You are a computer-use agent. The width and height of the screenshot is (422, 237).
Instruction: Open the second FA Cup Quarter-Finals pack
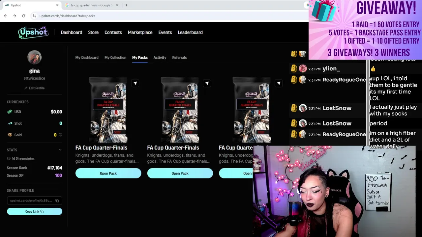coord(180,173)
